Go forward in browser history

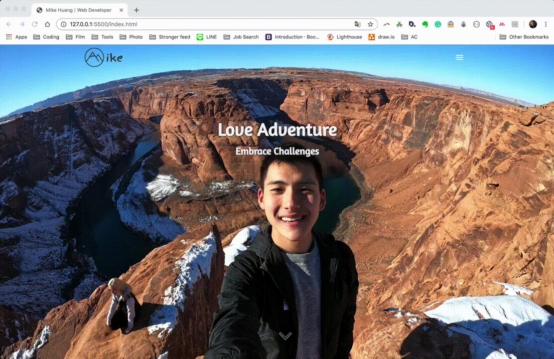[x=22, y=24]
